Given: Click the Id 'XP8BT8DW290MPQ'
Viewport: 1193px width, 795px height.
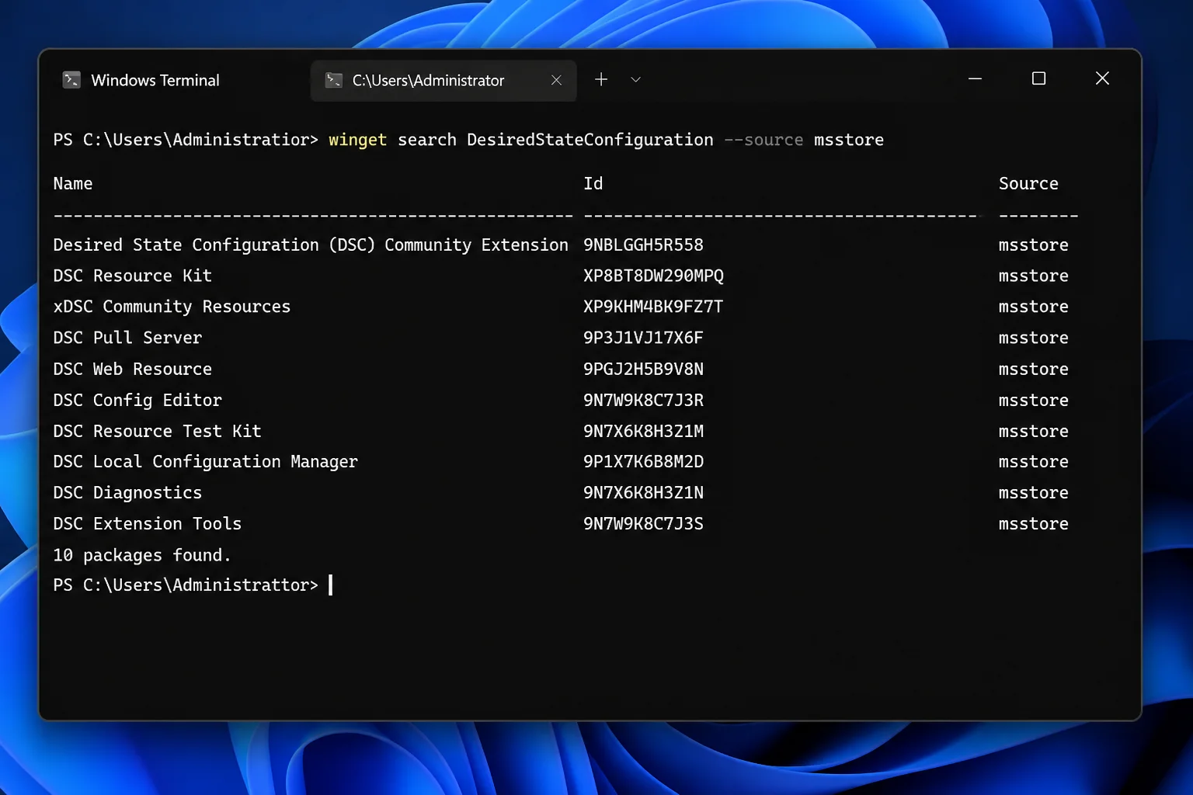Looking at the screenshot, I should click(x=653, y=276).
